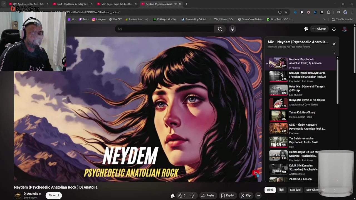
Task: Close the Mert Kaya tab
Action: (136, 4)
